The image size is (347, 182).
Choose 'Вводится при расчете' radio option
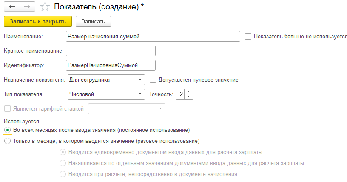point(63,174)
